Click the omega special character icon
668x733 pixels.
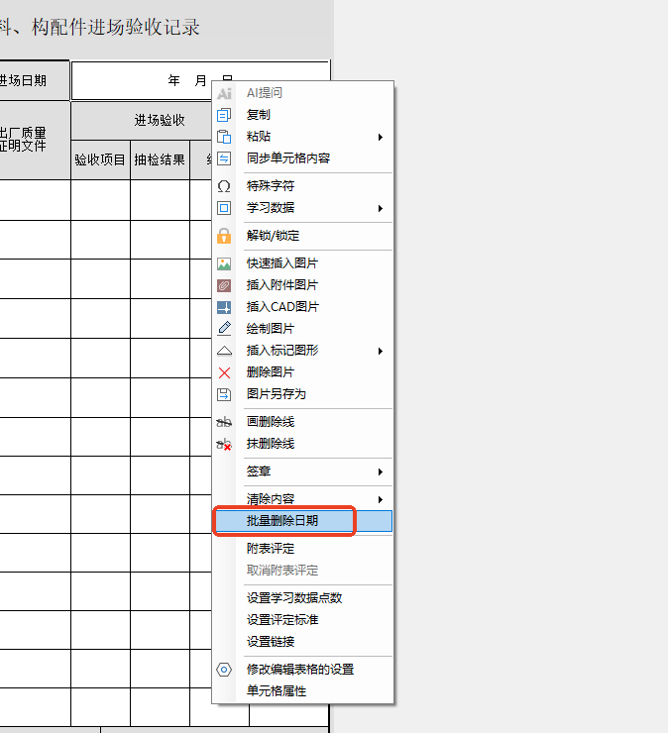point(224,186)
